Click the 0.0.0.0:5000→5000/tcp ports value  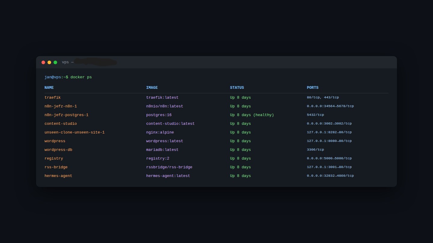click(329, 158)
